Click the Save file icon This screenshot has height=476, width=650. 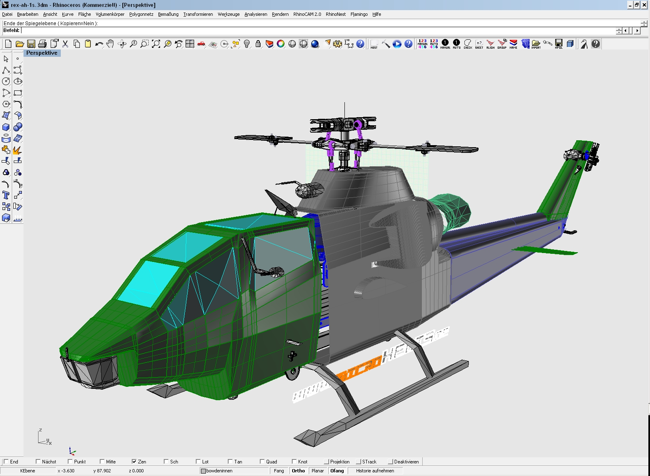click(x=31, y=44)
